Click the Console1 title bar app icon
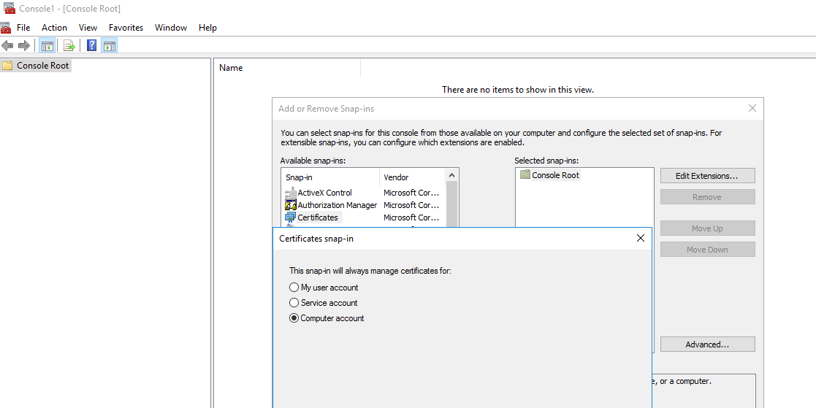Image resolution: width=816 pixels, height=408 pixels. 9,8
